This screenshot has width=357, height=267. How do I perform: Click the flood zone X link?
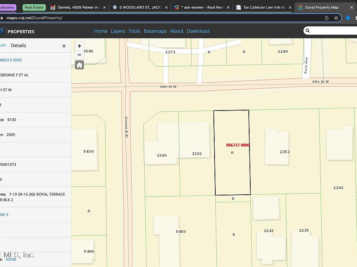click(4, 215)
